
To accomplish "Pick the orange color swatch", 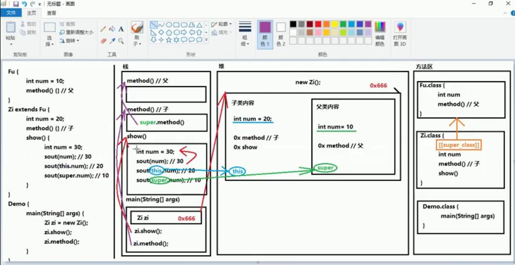I will [x=326, y=24].
